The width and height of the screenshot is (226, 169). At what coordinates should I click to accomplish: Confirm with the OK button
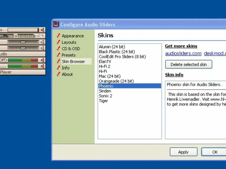[214, 152]
